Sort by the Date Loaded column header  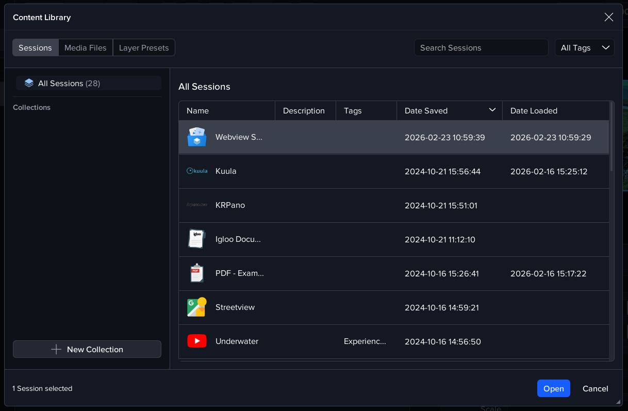click(x=534, y=111)
